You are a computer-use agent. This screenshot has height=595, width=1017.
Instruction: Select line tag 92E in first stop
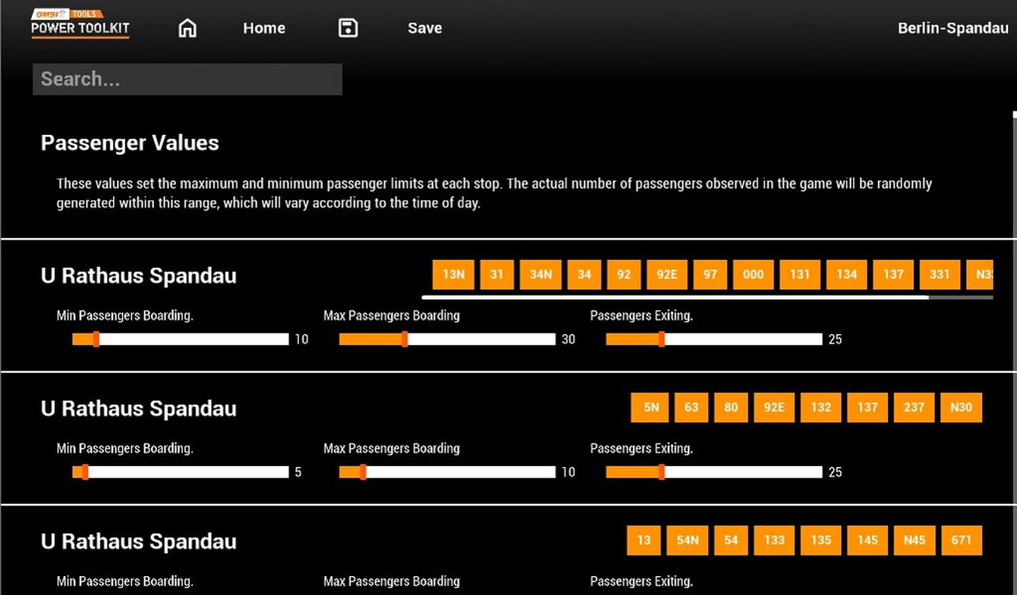(667, 274)
